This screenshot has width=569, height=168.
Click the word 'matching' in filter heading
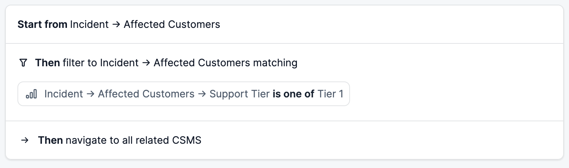275,63
